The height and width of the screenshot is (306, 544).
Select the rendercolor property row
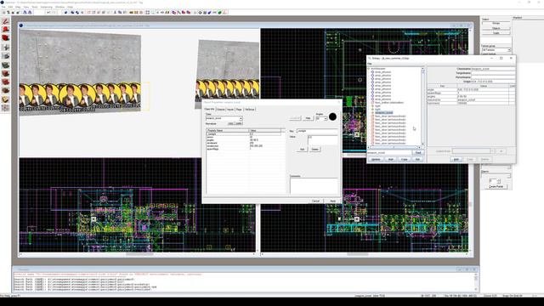[x=244, y=145]
